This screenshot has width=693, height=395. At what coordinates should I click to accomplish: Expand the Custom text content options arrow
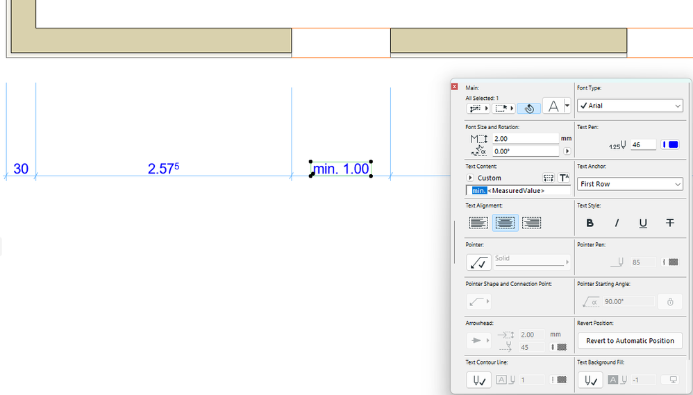pos(470,178)
